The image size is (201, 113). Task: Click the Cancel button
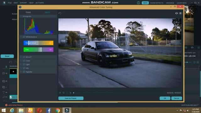177,98
